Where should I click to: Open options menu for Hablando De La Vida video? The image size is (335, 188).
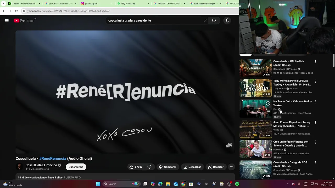315,102
